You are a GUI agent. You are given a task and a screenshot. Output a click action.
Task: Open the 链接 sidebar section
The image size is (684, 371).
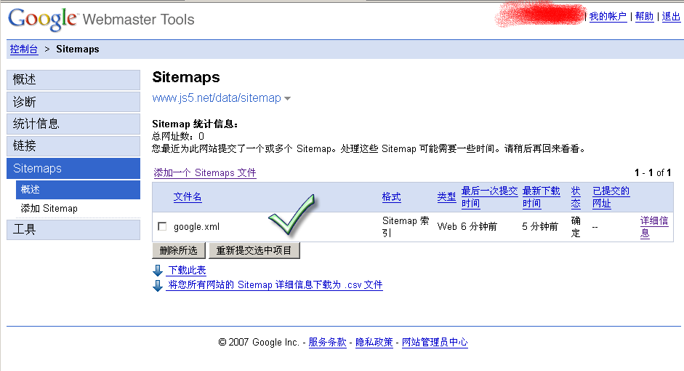tap(73, 145)
